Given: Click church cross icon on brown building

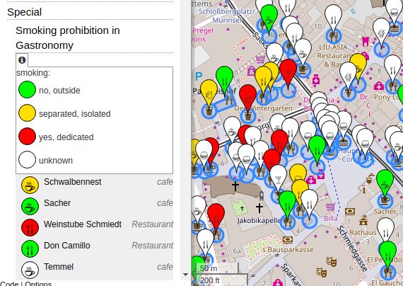Looking at the screenshot, I should coord(235,185).
